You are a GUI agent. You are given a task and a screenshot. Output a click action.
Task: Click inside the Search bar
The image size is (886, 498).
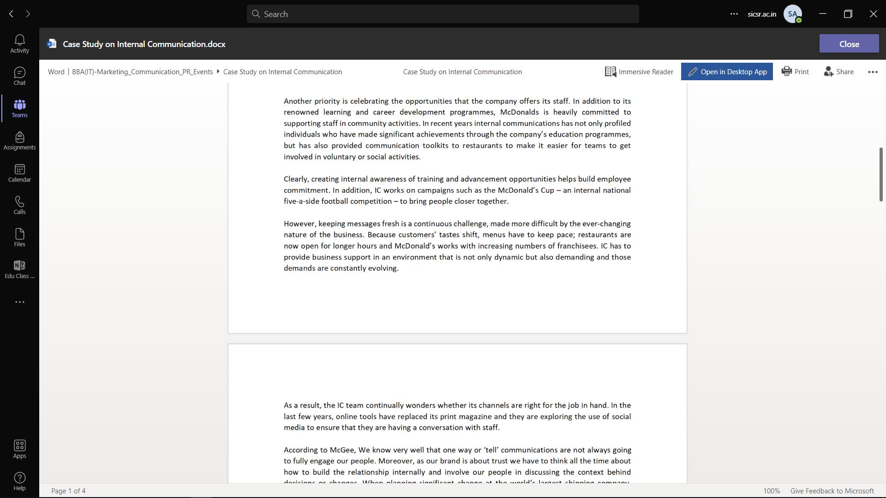[x=442, y=14]
